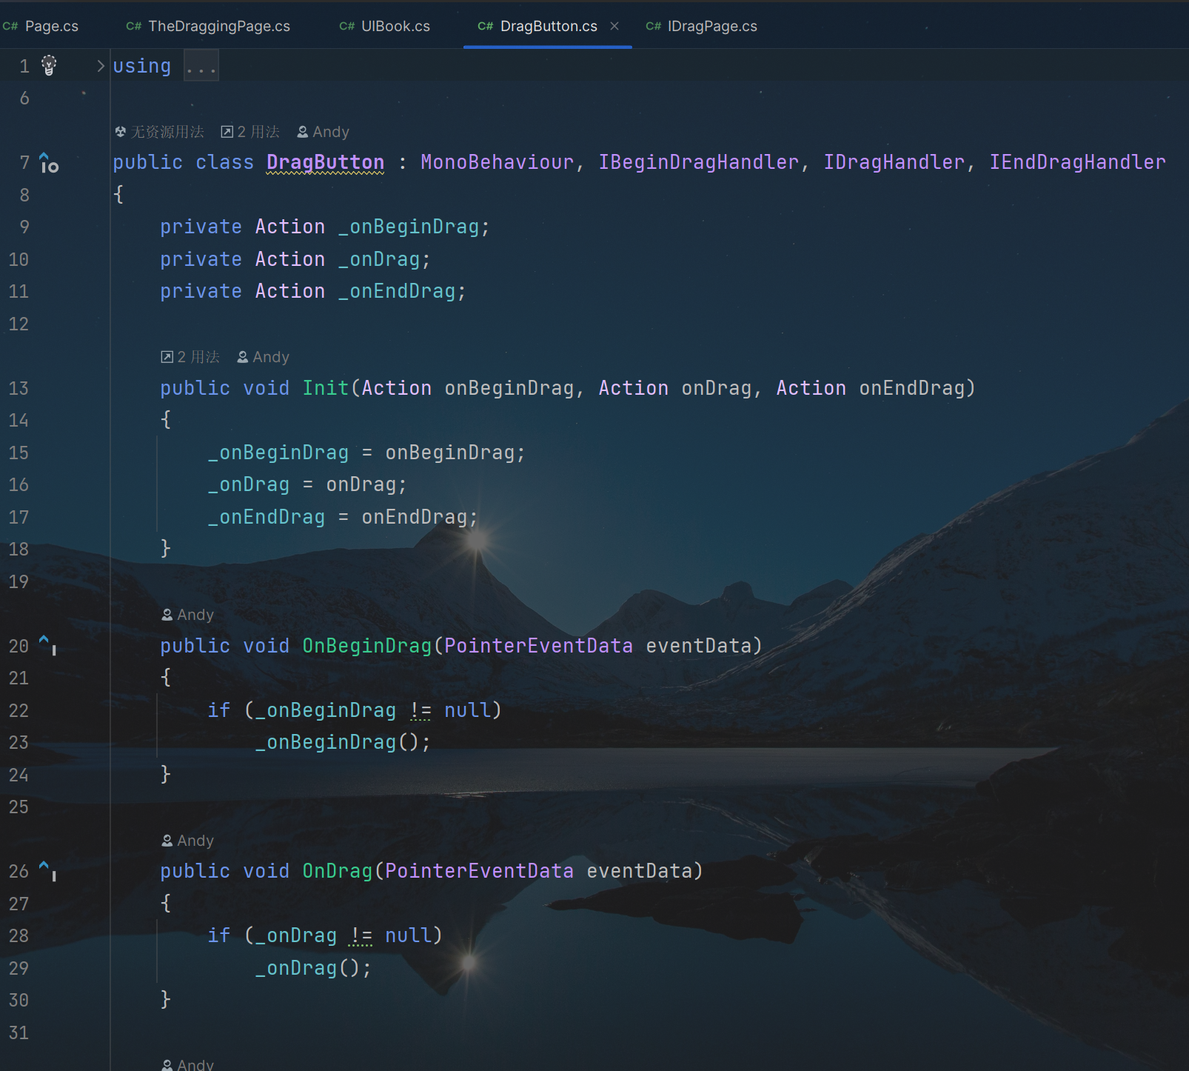Close the DragButton.cs tab

(x=614, y=26)
